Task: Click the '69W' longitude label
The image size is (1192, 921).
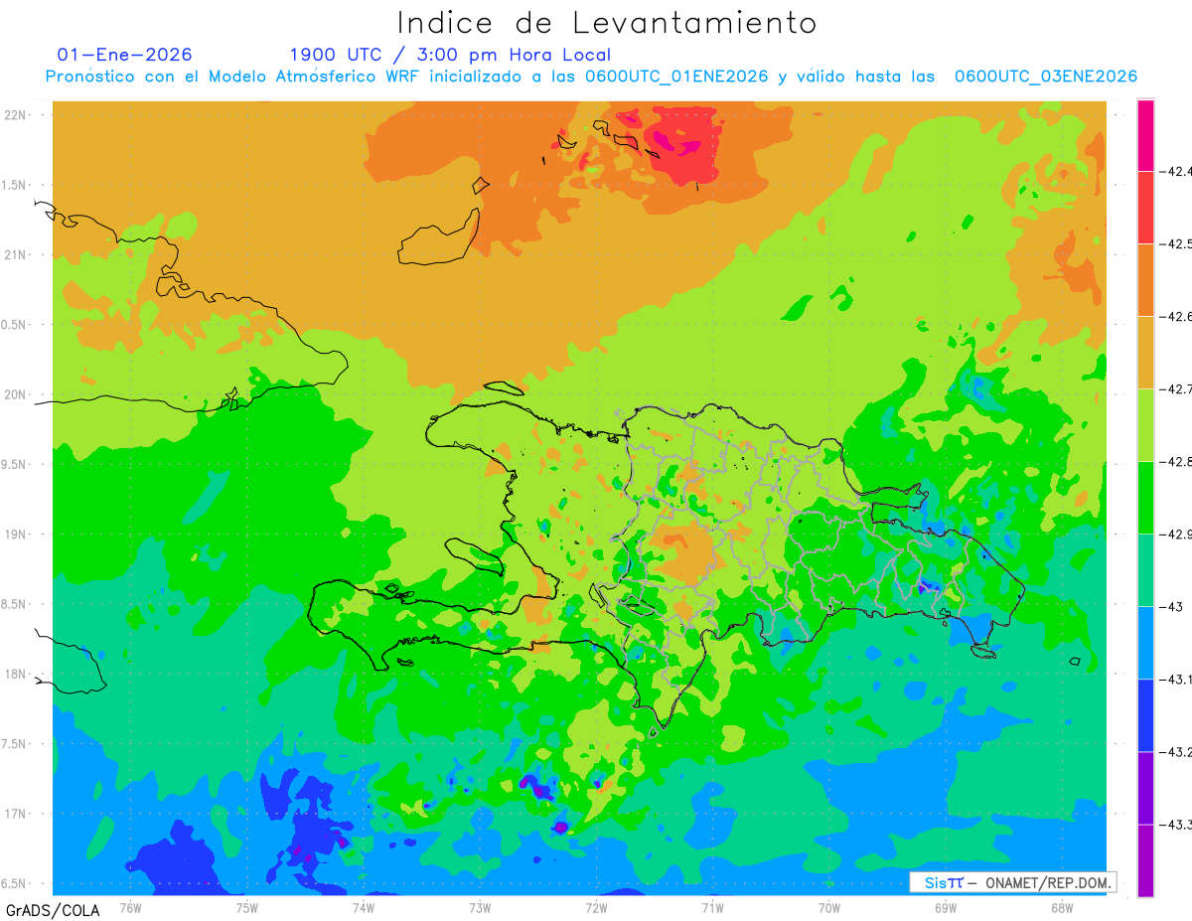Action: pyautogui.click(x=946, y=907)
